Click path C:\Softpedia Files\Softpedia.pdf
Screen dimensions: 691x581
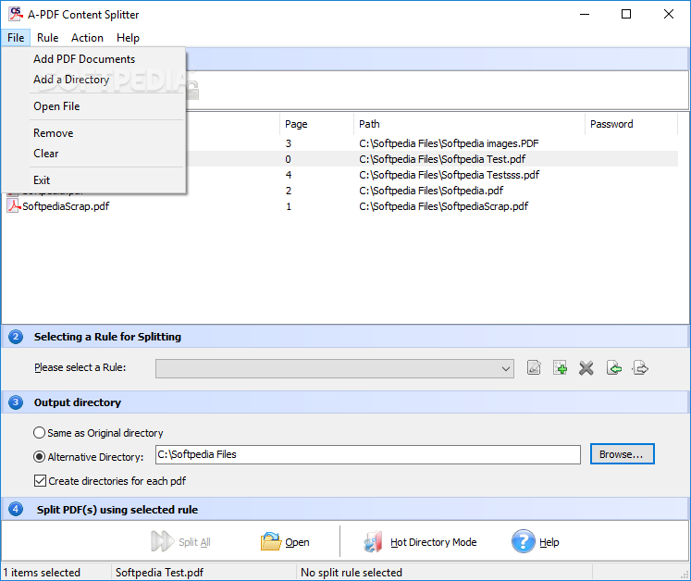(x=431, y=191)
